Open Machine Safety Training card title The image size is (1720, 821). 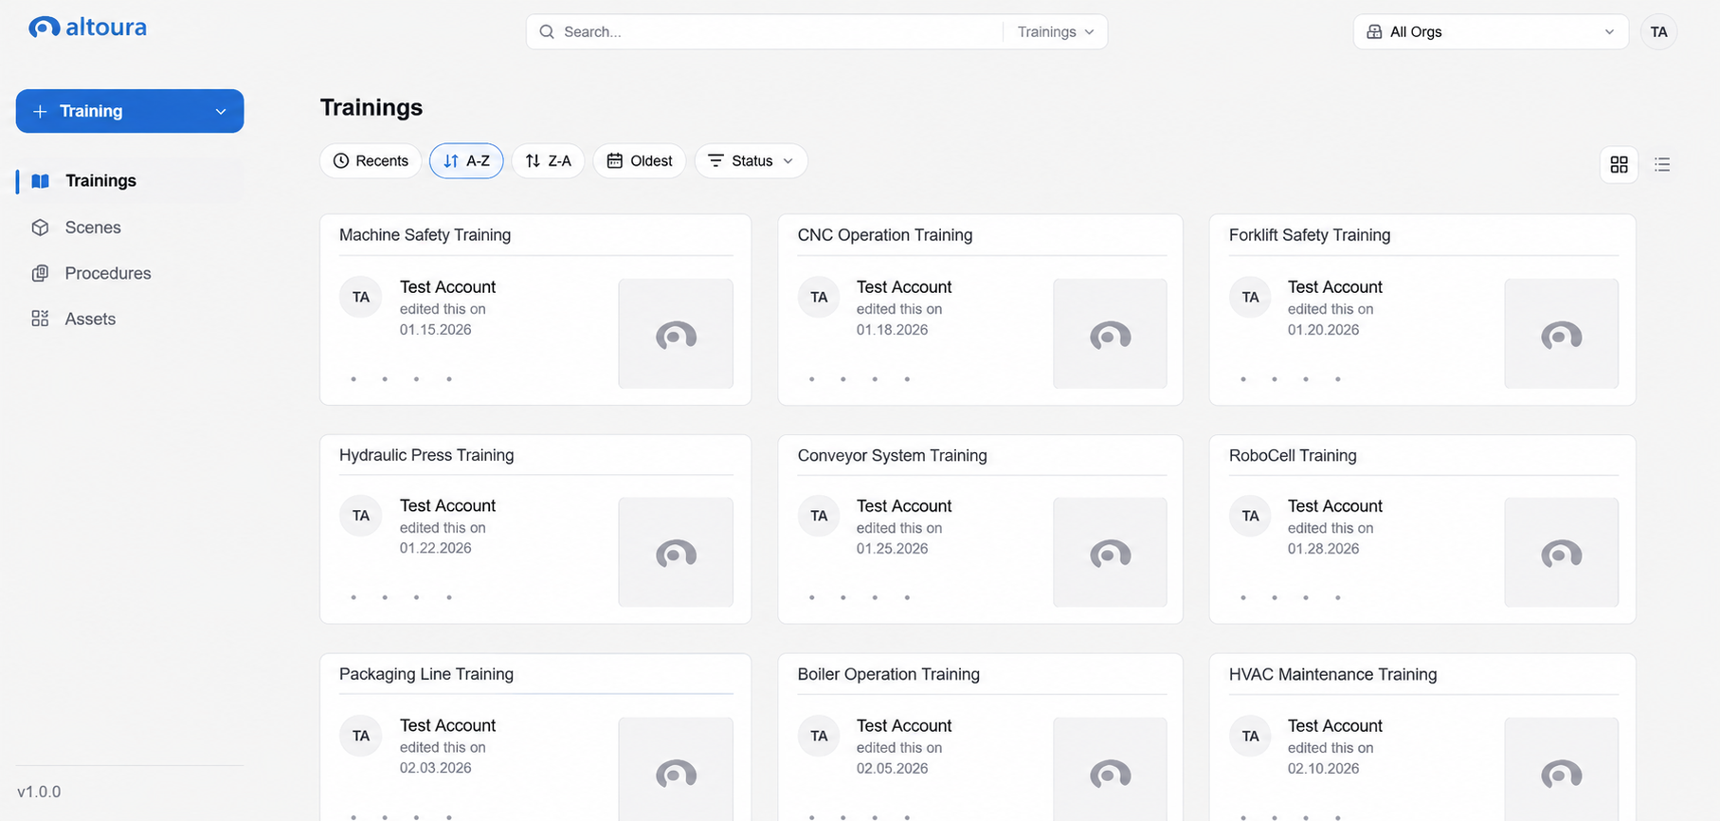(x=425, y=234)
